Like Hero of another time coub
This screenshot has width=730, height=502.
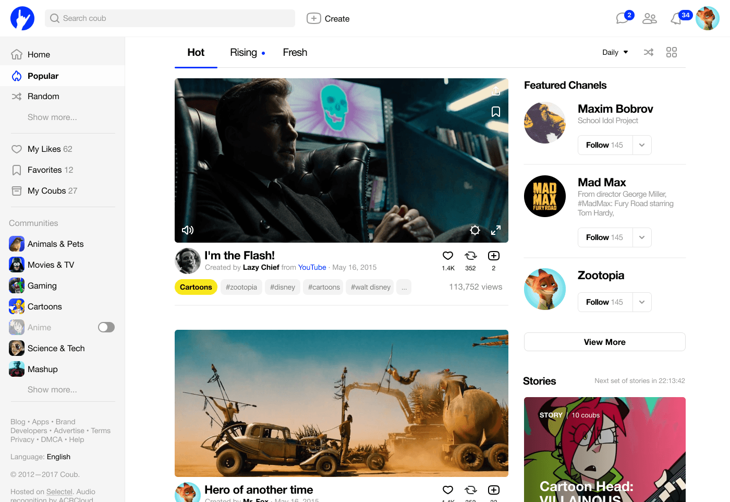coord(448,490)
